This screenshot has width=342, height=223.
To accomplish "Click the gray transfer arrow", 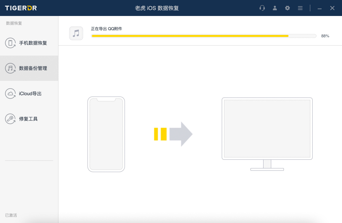I will tap(181, 134).
